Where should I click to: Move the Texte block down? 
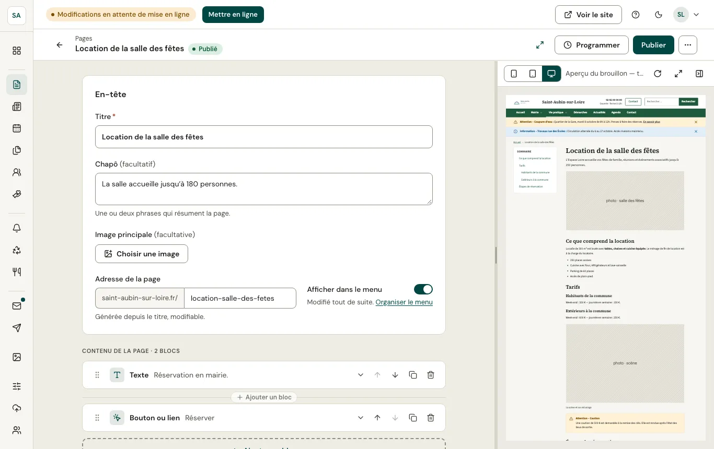(395, 375)
